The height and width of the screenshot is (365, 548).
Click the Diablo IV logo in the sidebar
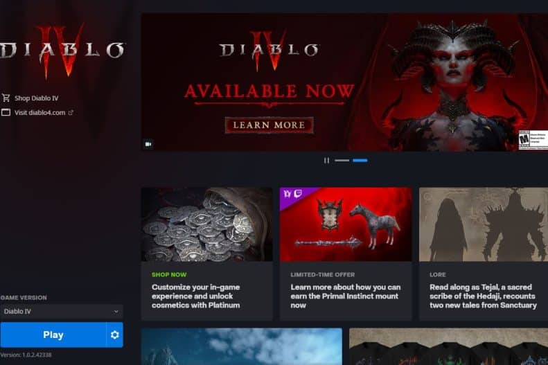pos(63,51)
